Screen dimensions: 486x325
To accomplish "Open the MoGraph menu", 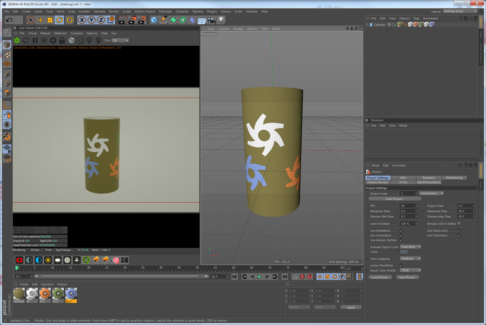I will [165, 11].
